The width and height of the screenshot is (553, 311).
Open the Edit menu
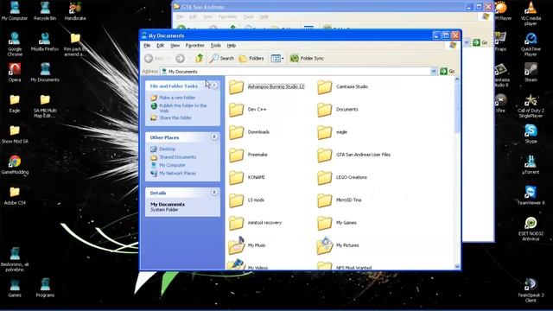click(160, 46)
